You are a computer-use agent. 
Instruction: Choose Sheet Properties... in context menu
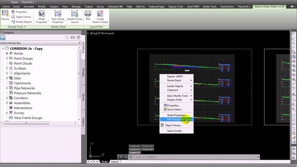pyautogui.click(x=176, y=115)
